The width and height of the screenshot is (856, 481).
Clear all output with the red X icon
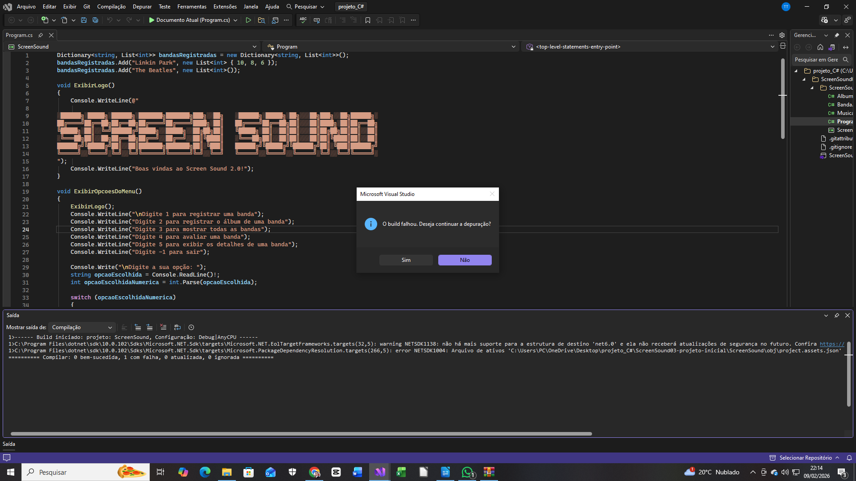(163, 327)
